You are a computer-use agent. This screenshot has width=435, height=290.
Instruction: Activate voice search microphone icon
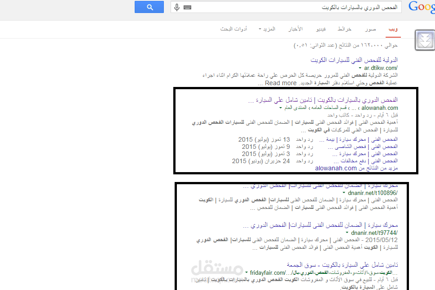click(177, 7)
